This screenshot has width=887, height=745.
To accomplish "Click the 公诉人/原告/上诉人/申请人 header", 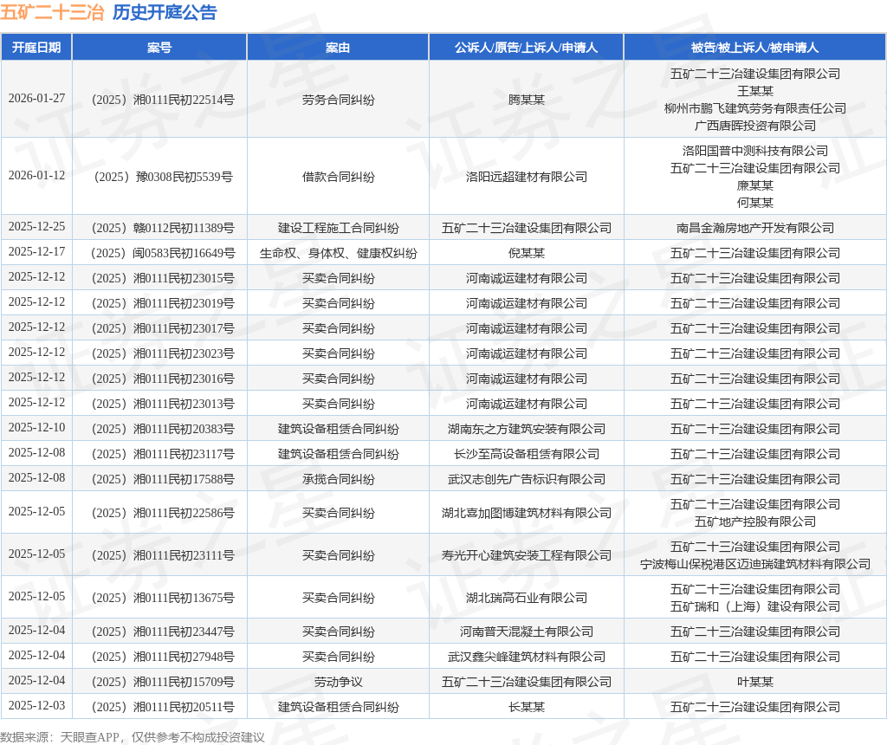I will pyautogui.click(x=526, y=48).
